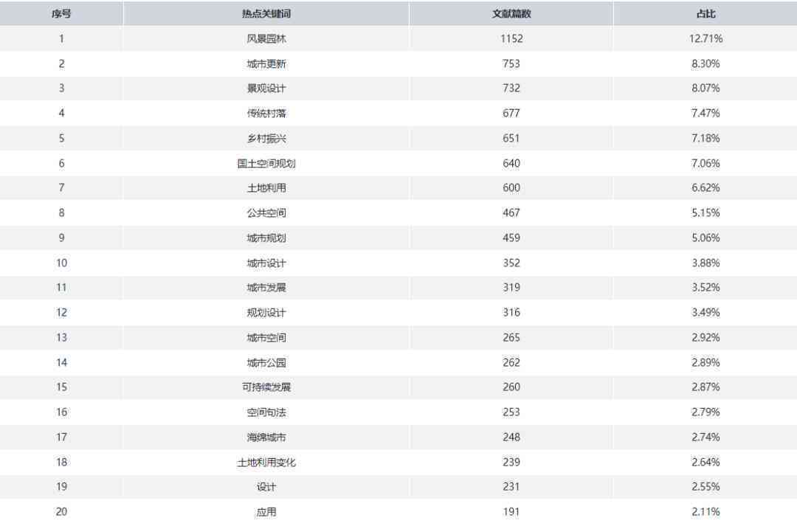Click the keyword 可持续发展
This screenshot has width=797, height=529.
(x=266, y=387)
